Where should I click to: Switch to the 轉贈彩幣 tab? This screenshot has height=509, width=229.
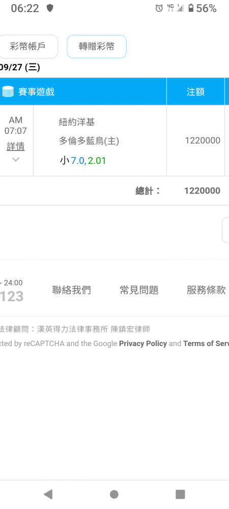(x=97, y=46)
